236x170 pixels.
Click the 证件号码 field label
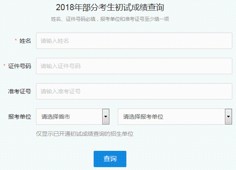20,66
